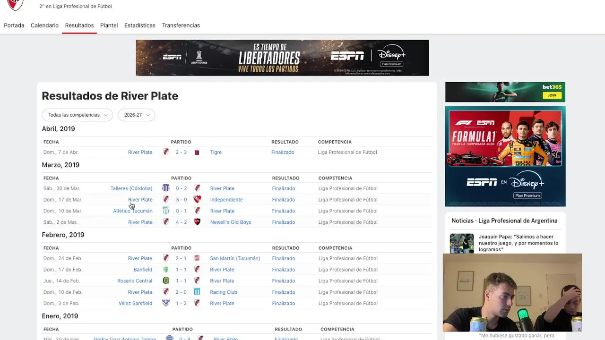Click the Banfield team crest
This screenshot has height=340, width=605.
click(x=166, y=269)
